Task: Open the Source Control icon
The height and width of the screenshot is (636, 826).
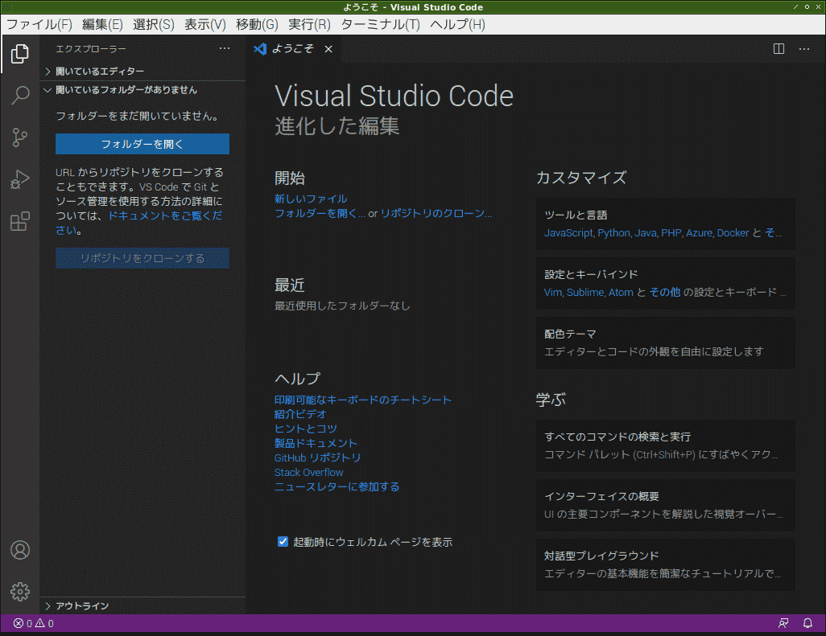Action: pos(20,137)
